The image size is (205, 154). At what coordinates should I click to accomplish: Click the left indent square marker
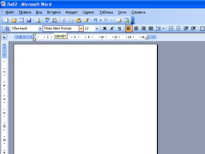coord(34,40)
